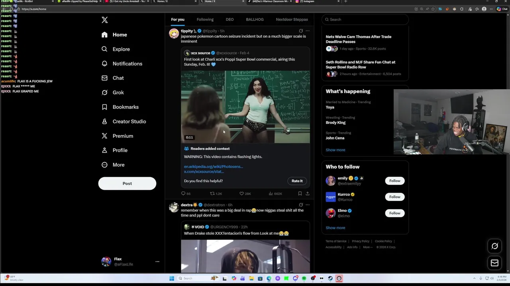The width and height of the screenshot is (510, 286).
Task: Open account menu dots next to Flax
Action: (157, 261)
